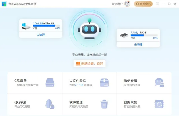Image resolution: width=179 pixels, height=116 pixels.
Task: Open 数据恢复 feature
Action: [144, 104]
